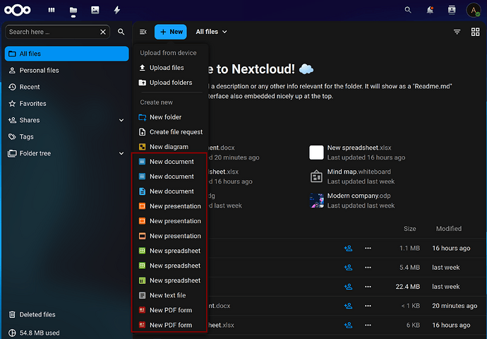This screenshot has height=339, width=487.
Task: Open the Photos app icon in top bar
Action: click(95, 10)
